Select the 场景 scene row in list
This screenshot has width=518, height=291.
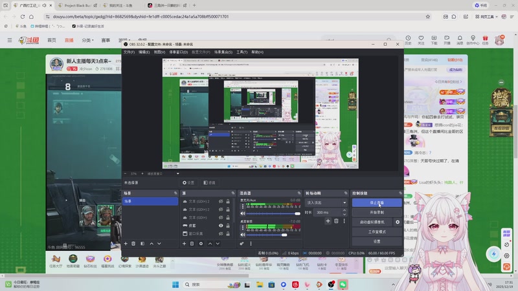150,201
